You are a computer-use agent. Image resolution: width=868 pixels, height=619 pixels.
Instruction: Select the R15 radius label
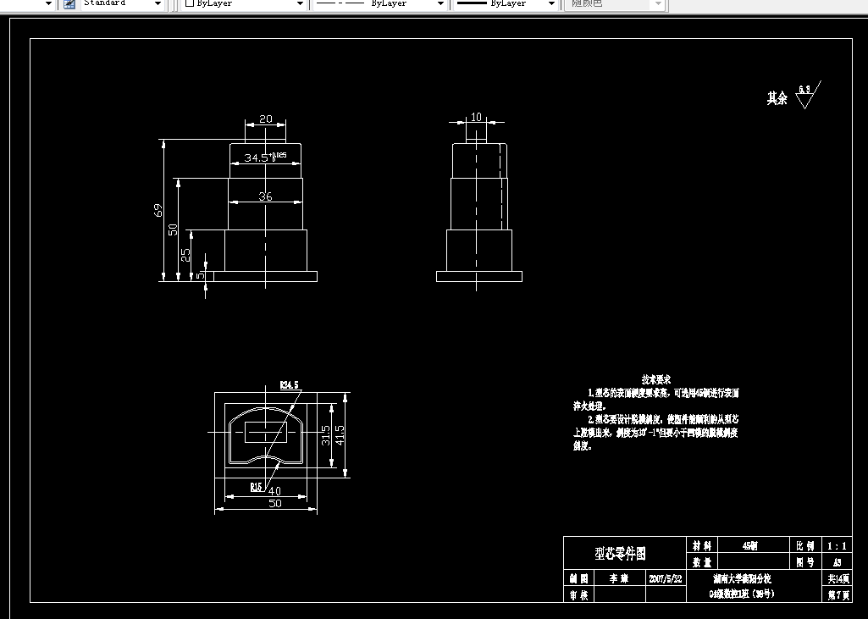[256, 487]
